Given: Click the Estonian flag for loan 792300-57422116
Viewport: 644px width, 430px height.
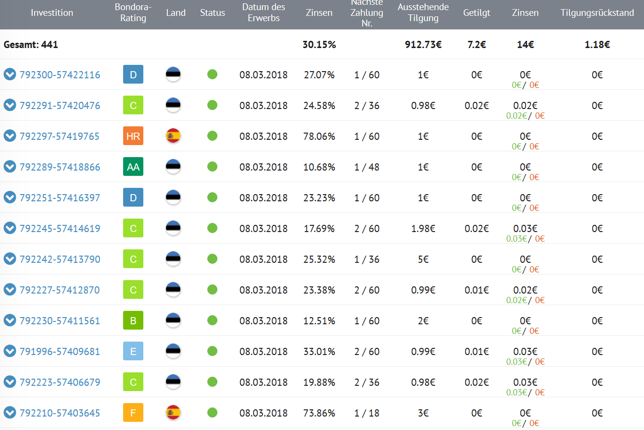Looking at the screenshot, I should [173, 74].
